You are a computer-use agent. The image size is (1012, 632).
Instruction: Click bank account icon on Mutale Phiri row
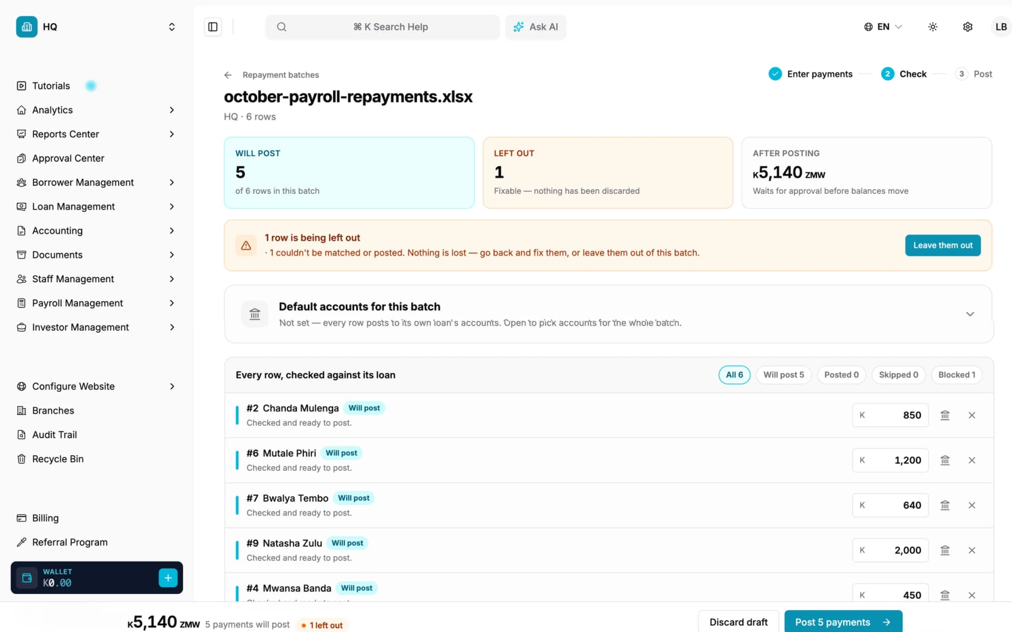tap(945, 460)
